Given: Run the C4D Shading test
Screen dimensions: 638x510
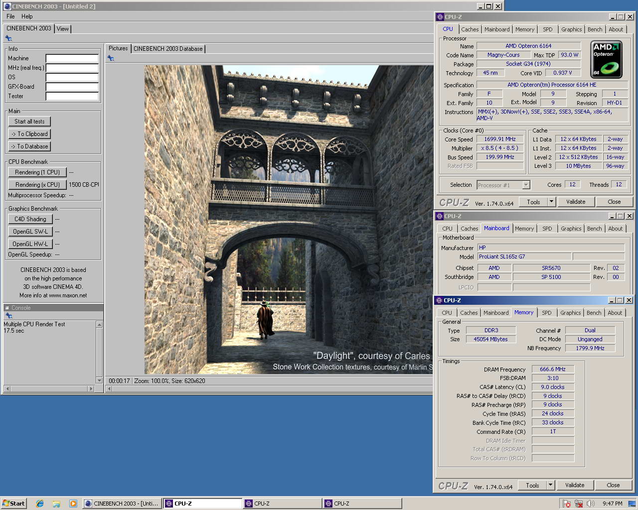Looking at the screenshot, I should tap(30, 219).
